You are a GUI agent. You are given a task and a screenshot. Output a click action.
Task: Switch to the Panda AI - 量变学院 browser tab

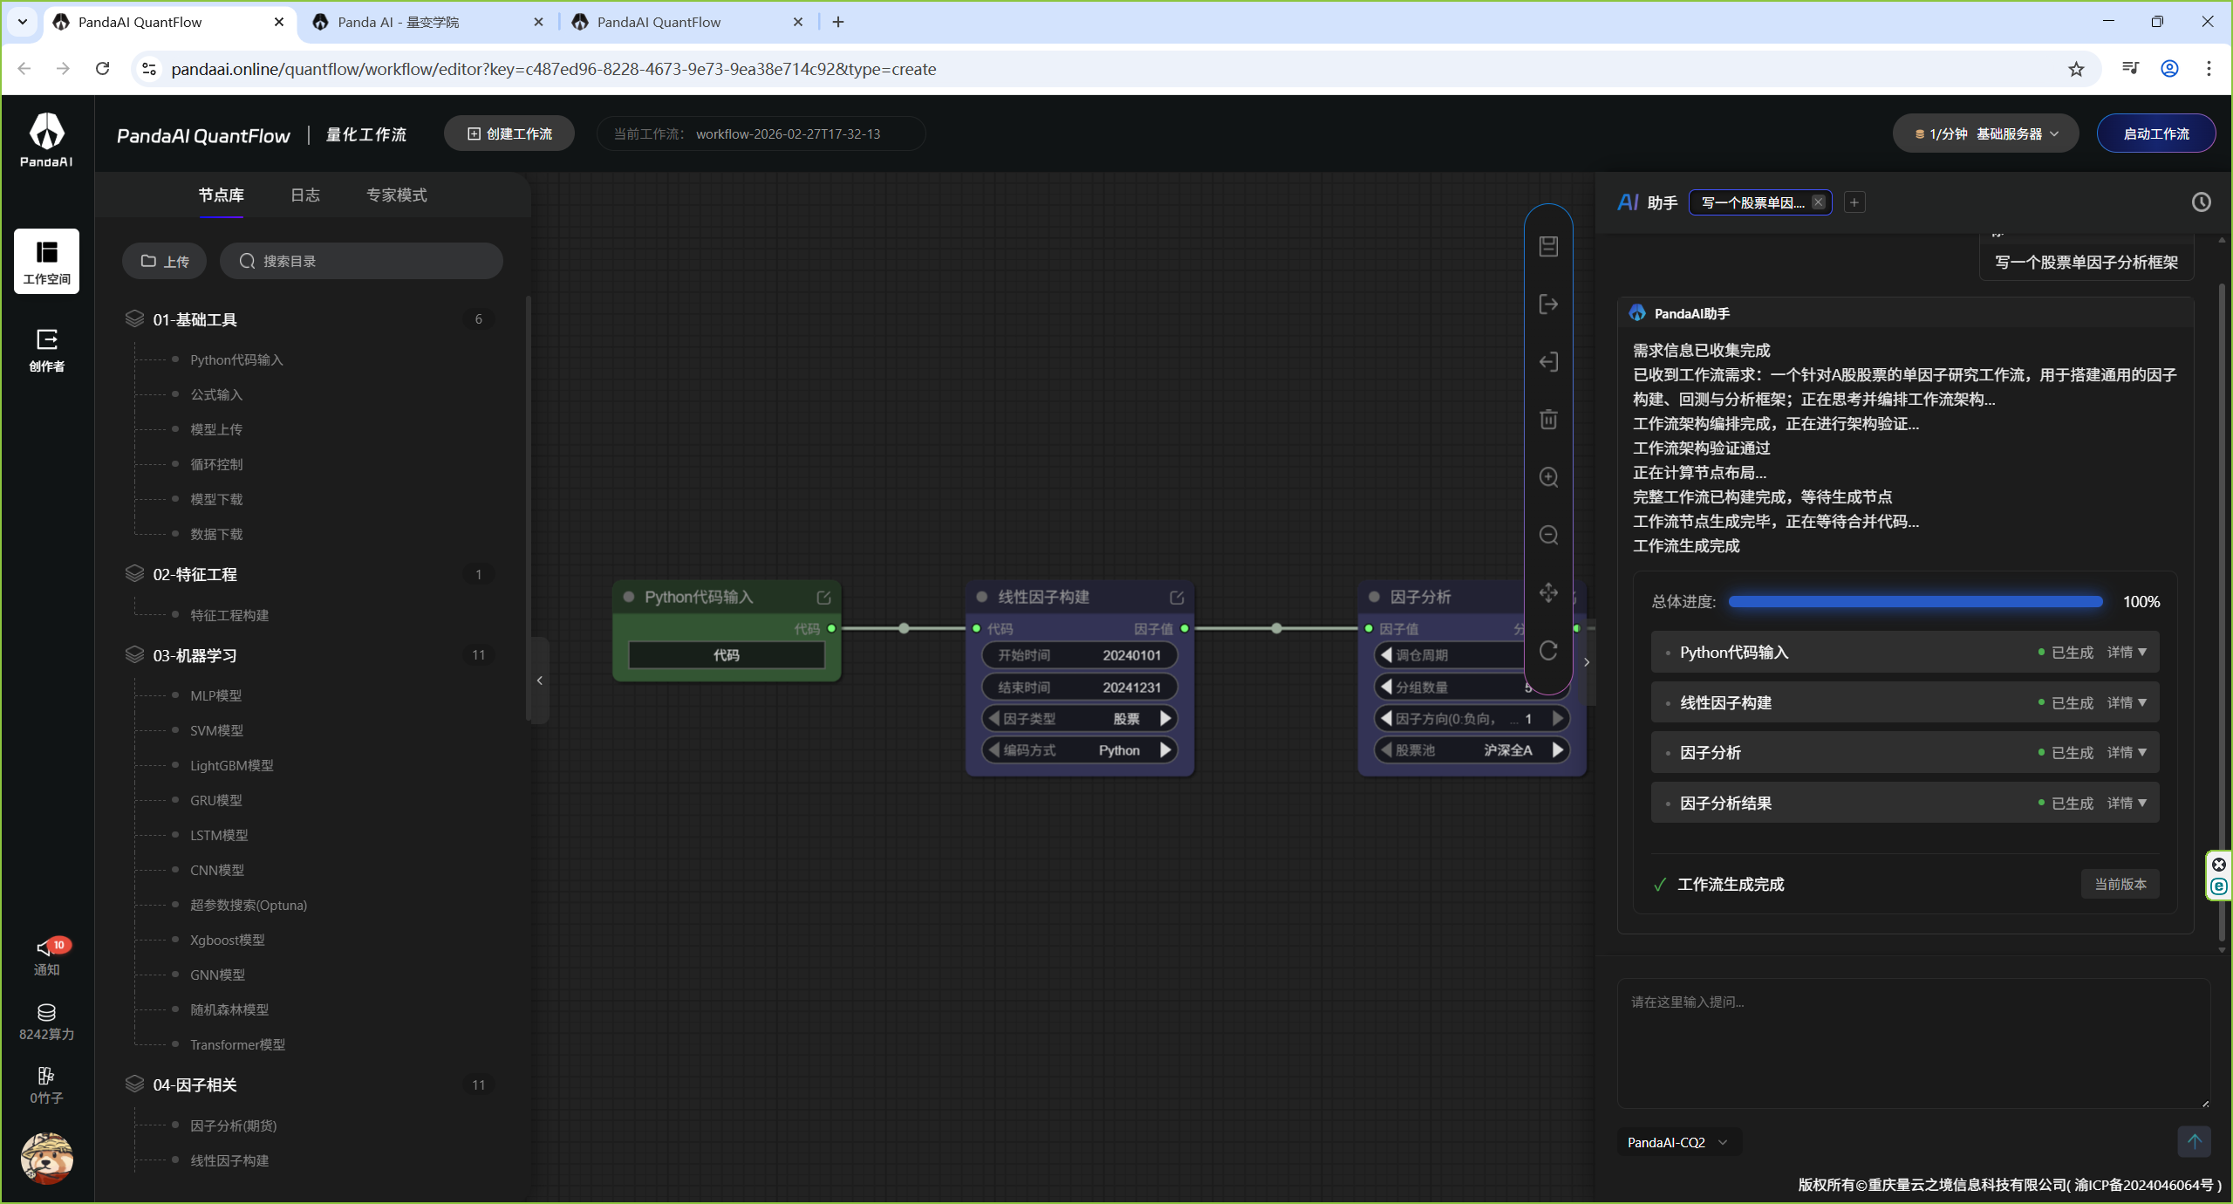coord(427,22)
